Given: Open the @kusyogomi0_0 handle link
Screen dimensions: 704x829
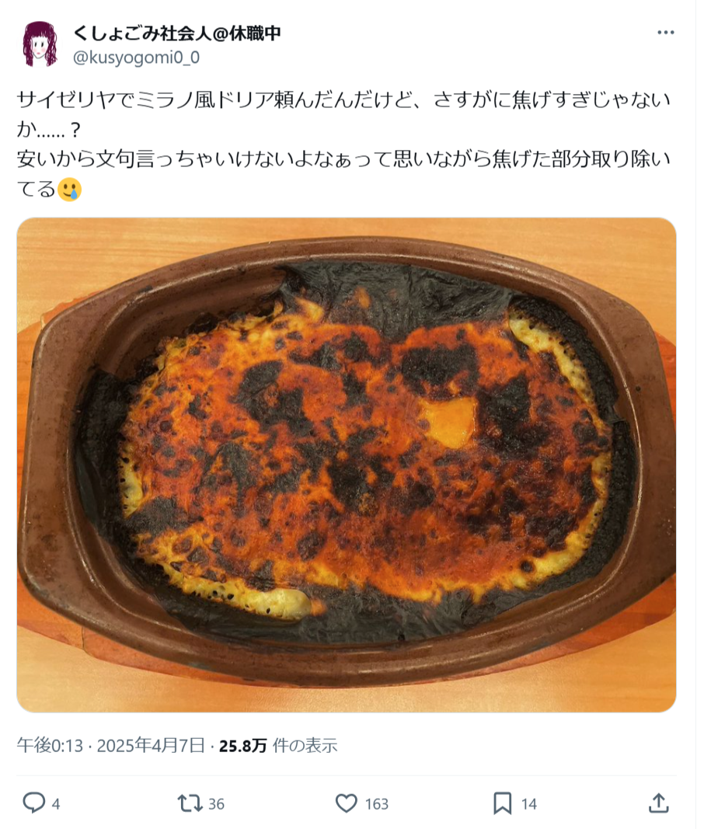Looking at the screenshot, I should point(136,57).
